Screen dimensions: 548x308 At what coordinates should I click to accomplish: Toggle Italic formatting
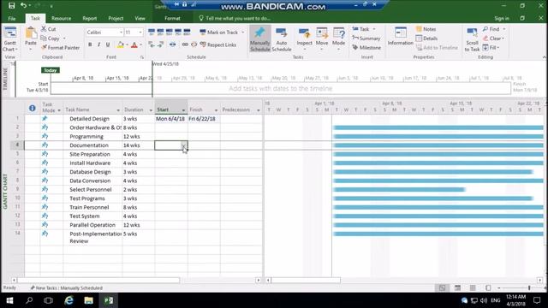click(x=99, y=44)
